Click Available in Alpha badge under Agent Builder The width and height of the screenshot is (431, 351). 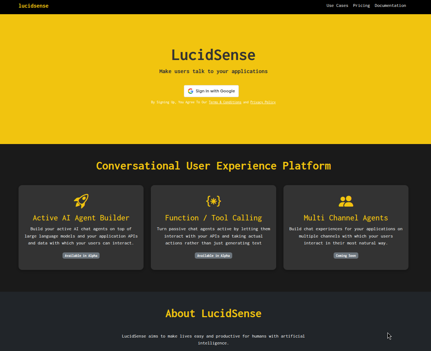[x=81, y=256]
